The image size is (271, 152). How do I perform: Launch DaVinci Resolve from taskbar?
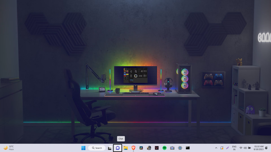point(141,148)
